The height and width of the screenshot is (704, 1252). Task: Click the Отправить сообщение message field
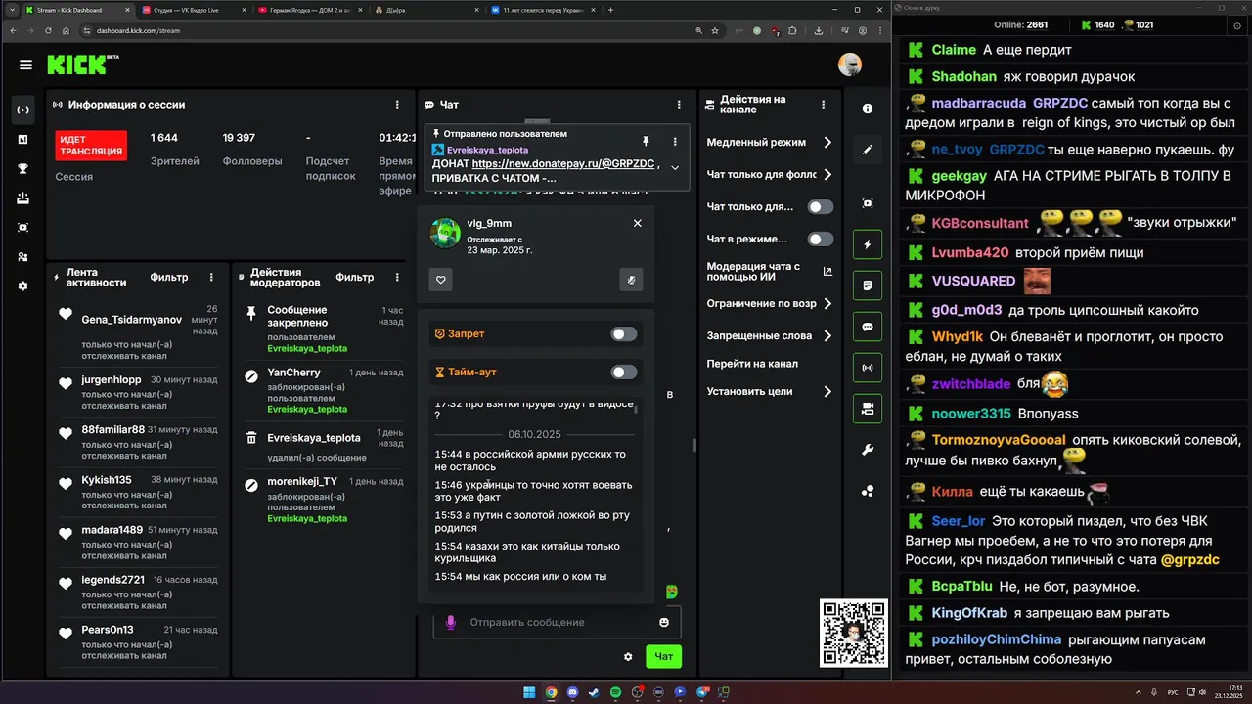pyautogui.click(x=557, y=622)
